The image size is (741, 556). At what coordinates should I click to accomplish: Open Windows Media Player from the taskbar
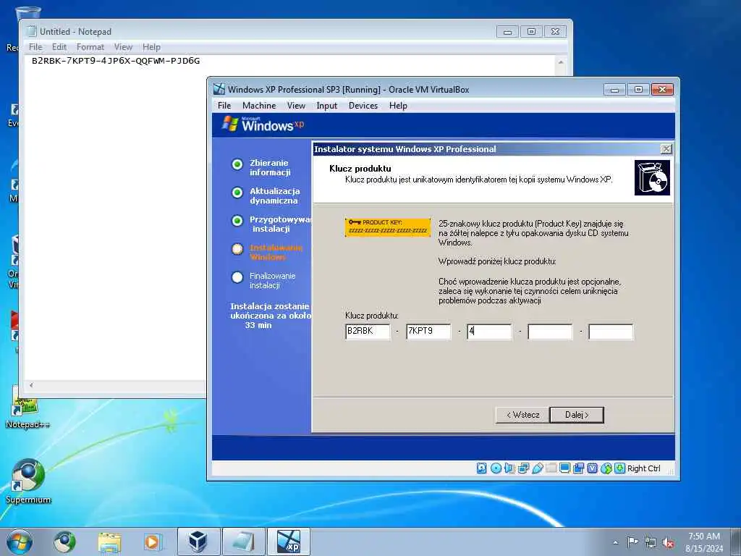click(153, 542)
